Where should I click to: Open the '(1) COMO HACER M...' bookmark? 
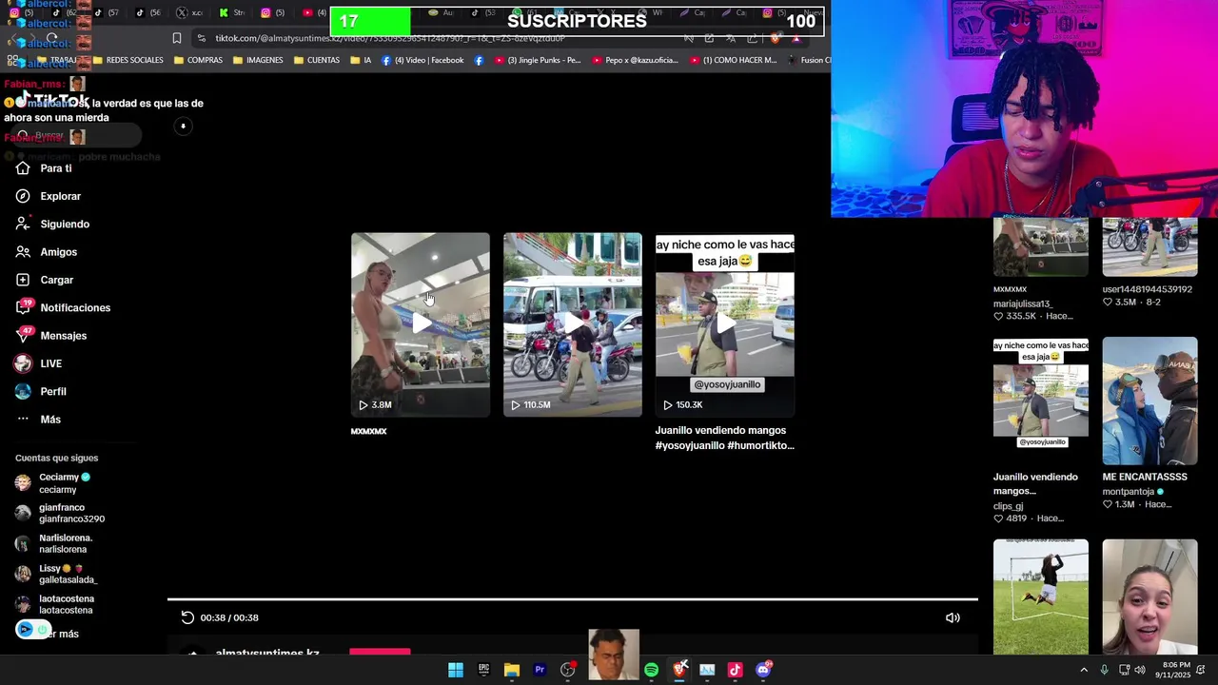click(733, 60)
